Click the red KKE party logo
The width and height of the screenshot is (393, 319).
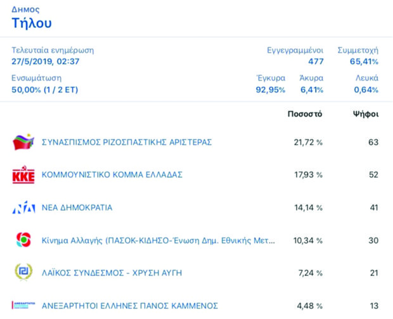pos(23,175)
